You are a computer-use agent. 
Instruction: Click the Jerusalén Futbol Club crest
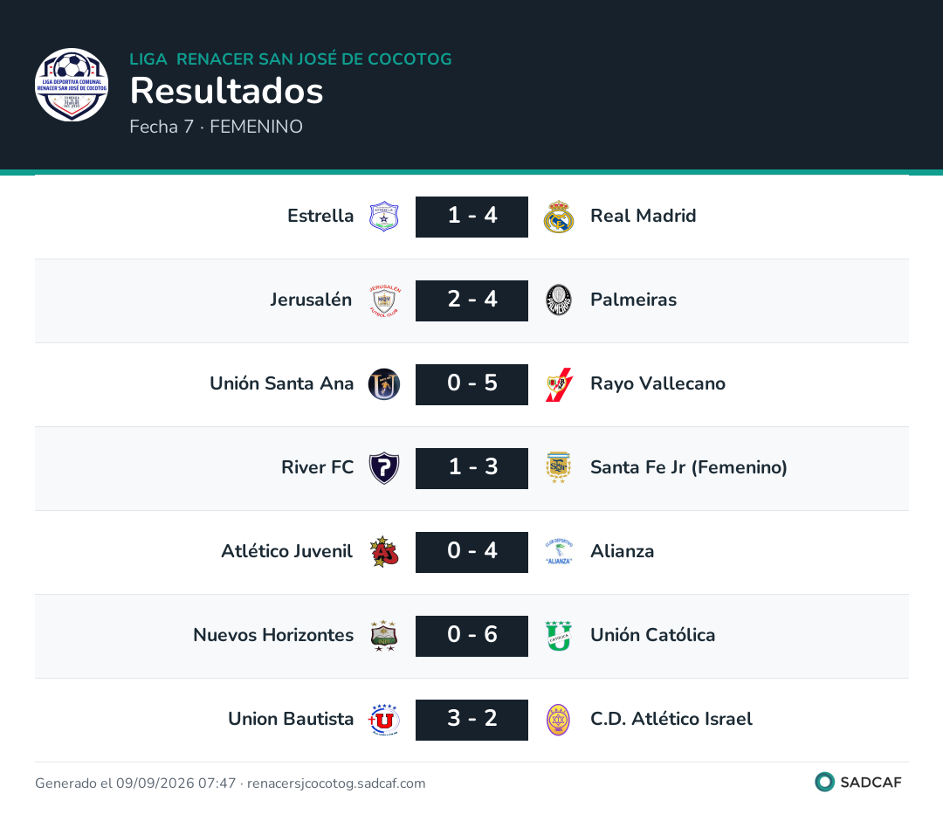[x=383, y=300]
